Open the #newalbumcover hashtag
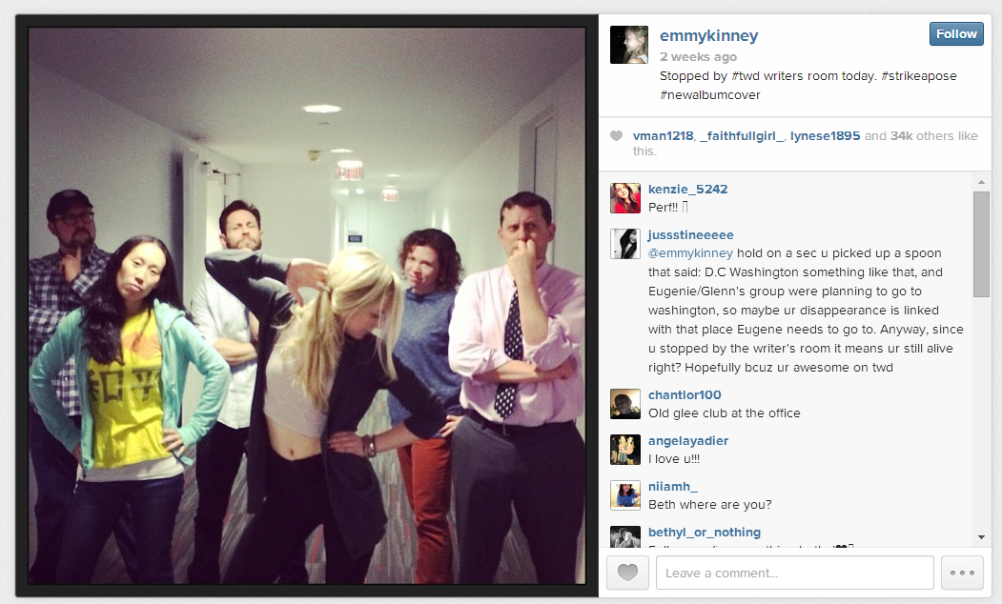The height and width of the screenshot is (604, 1002). click(x=710, y=95)
